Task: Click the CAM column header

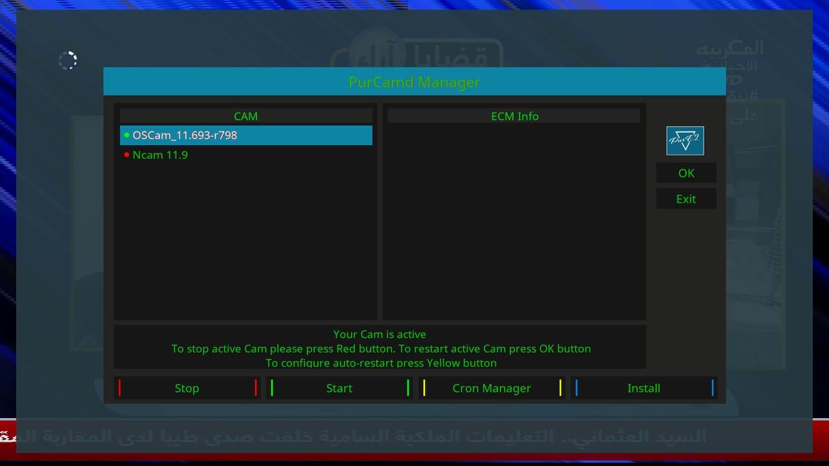Action: (x=245, y=116)
